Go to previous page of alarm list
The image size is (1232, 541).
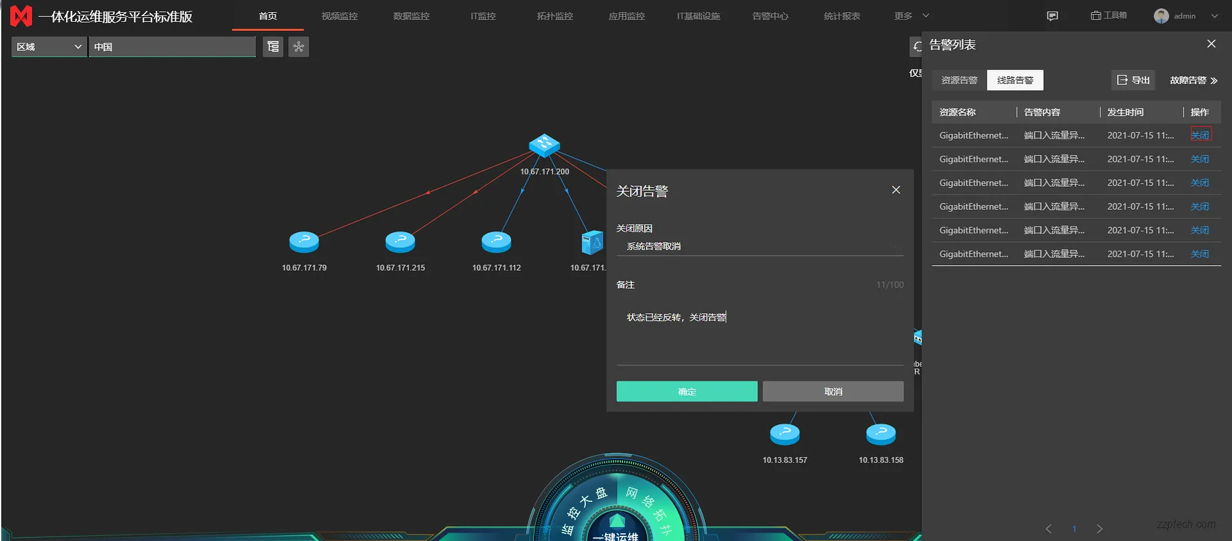coord(1048,529)
